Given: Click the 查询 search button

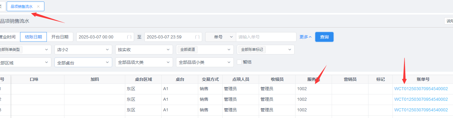Looking at the screenshot, I should [324, 37].
